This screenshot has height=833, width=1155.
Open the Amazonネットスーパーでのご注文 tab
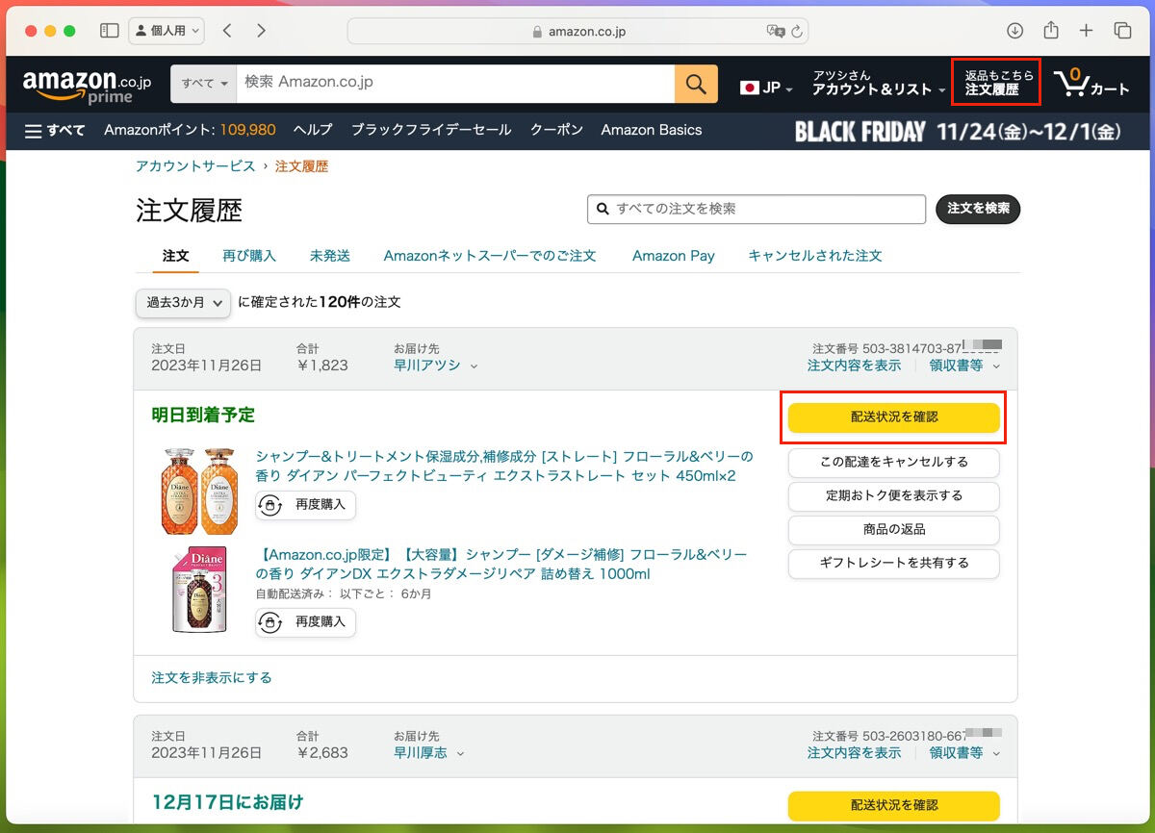click(490, 256)
